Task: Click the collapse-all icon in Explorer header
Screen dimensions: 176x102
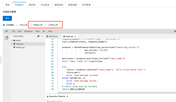Action: tap(38, 36)
